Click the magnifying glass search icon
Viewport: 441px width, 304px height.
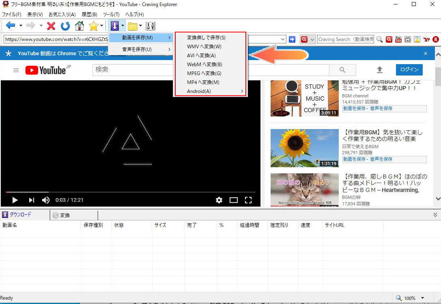click(x=379, y=39)
